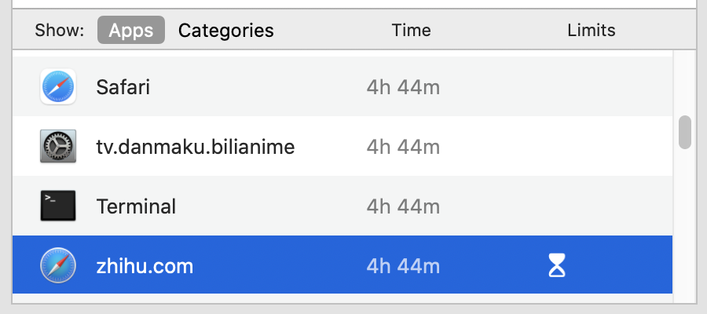Click the hourglass limit icon for zhihu.com
The image size is (707, 314).
556,265
